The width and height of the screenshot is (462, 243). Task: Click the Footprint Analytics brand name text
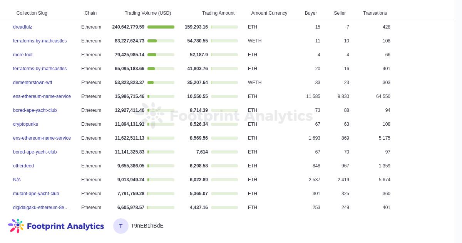pos(65,226)
